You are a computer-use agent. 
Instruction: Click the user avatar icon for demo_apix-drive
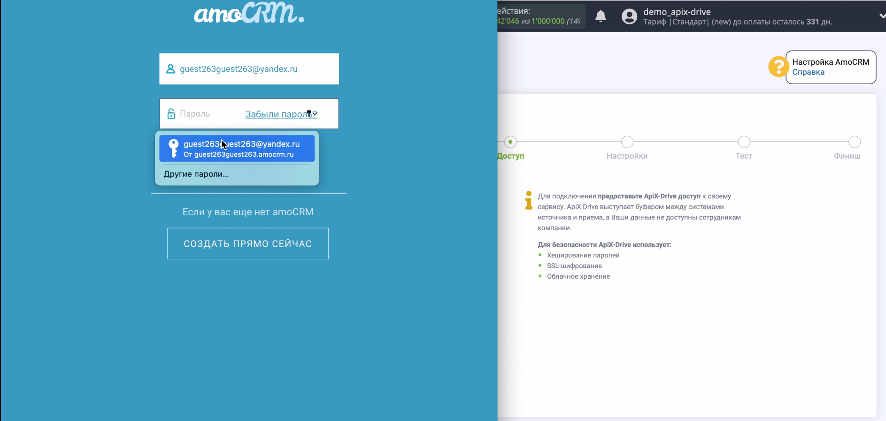(x=629, y=16)
